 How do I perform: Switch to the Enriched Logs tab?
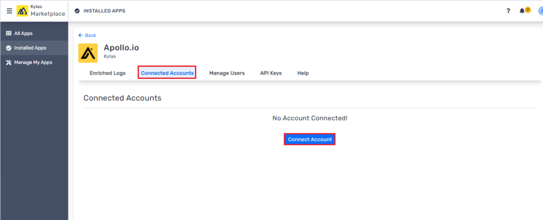107,73
